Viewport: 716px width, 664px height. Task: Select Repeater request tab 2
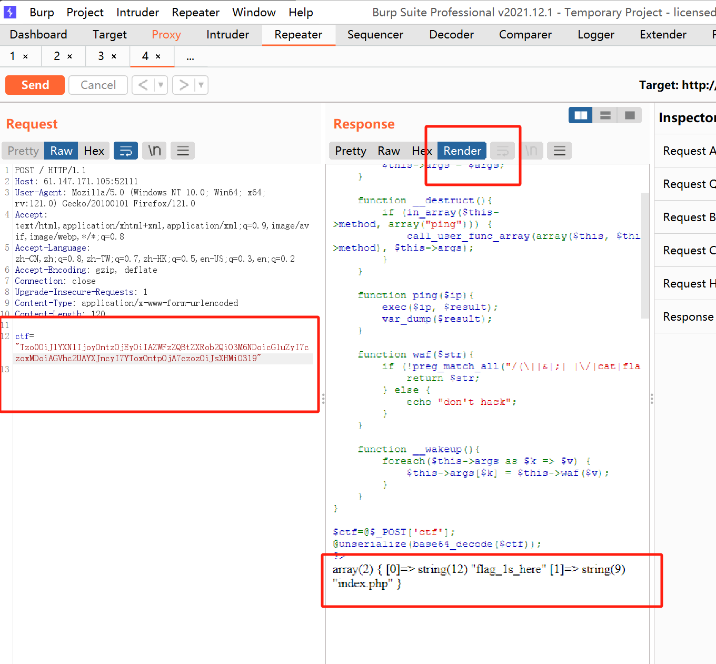point(57,56)
